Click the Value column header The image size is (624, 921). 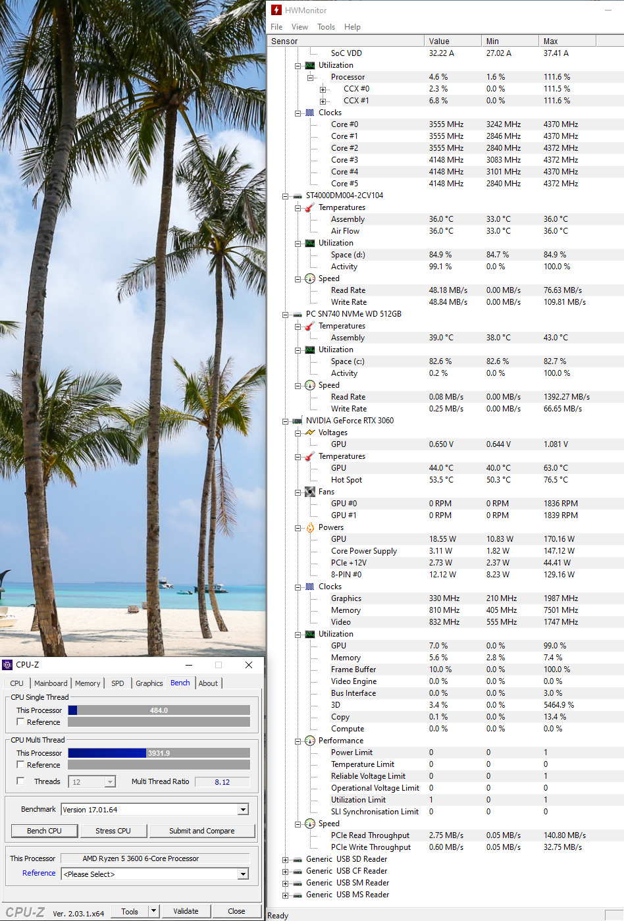[453, 41]
